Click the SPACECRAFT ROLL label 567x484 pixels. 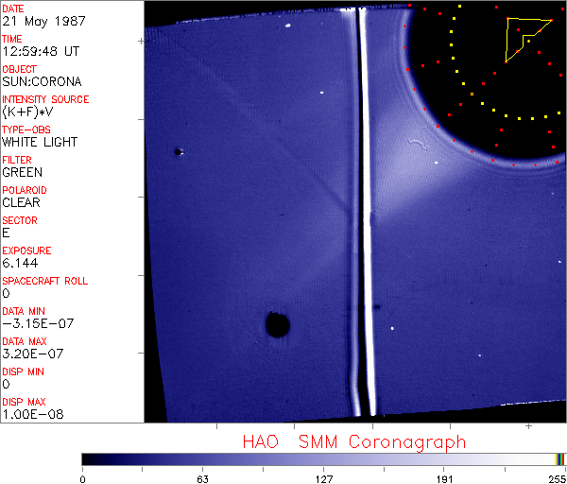coord(45,281)
